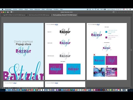Select the cyan color swatch square on third artboard
The image size is (133, 100).
106,32
